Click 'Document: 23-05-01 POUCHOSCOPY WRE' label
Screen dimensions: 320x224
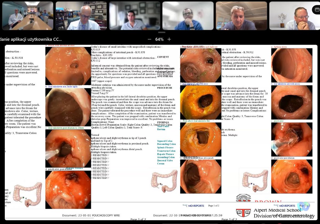click(x=91, y=215)
